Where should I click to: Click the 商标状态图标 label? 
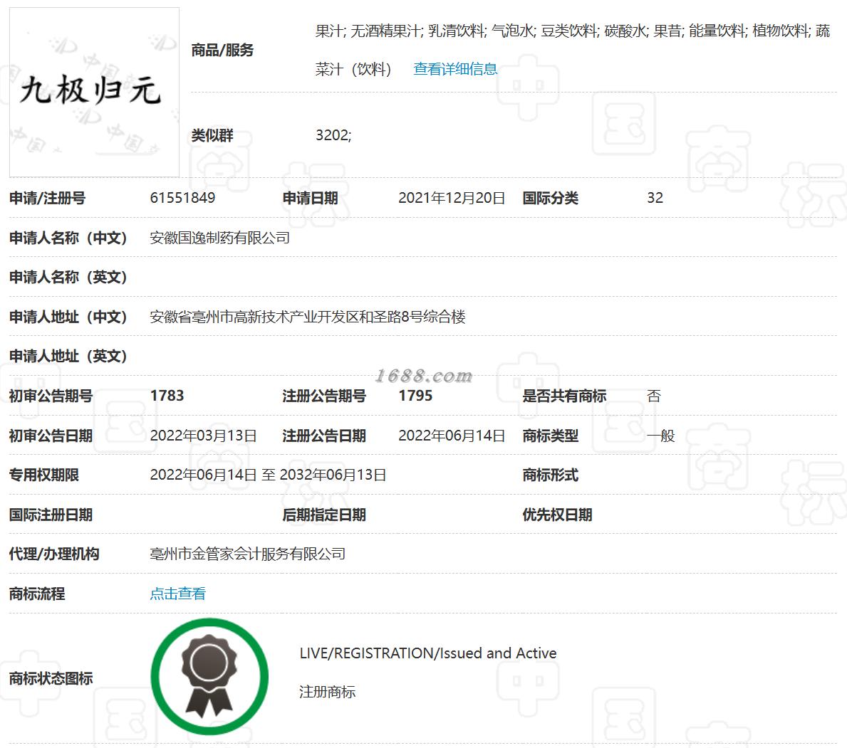coord(51,678)
